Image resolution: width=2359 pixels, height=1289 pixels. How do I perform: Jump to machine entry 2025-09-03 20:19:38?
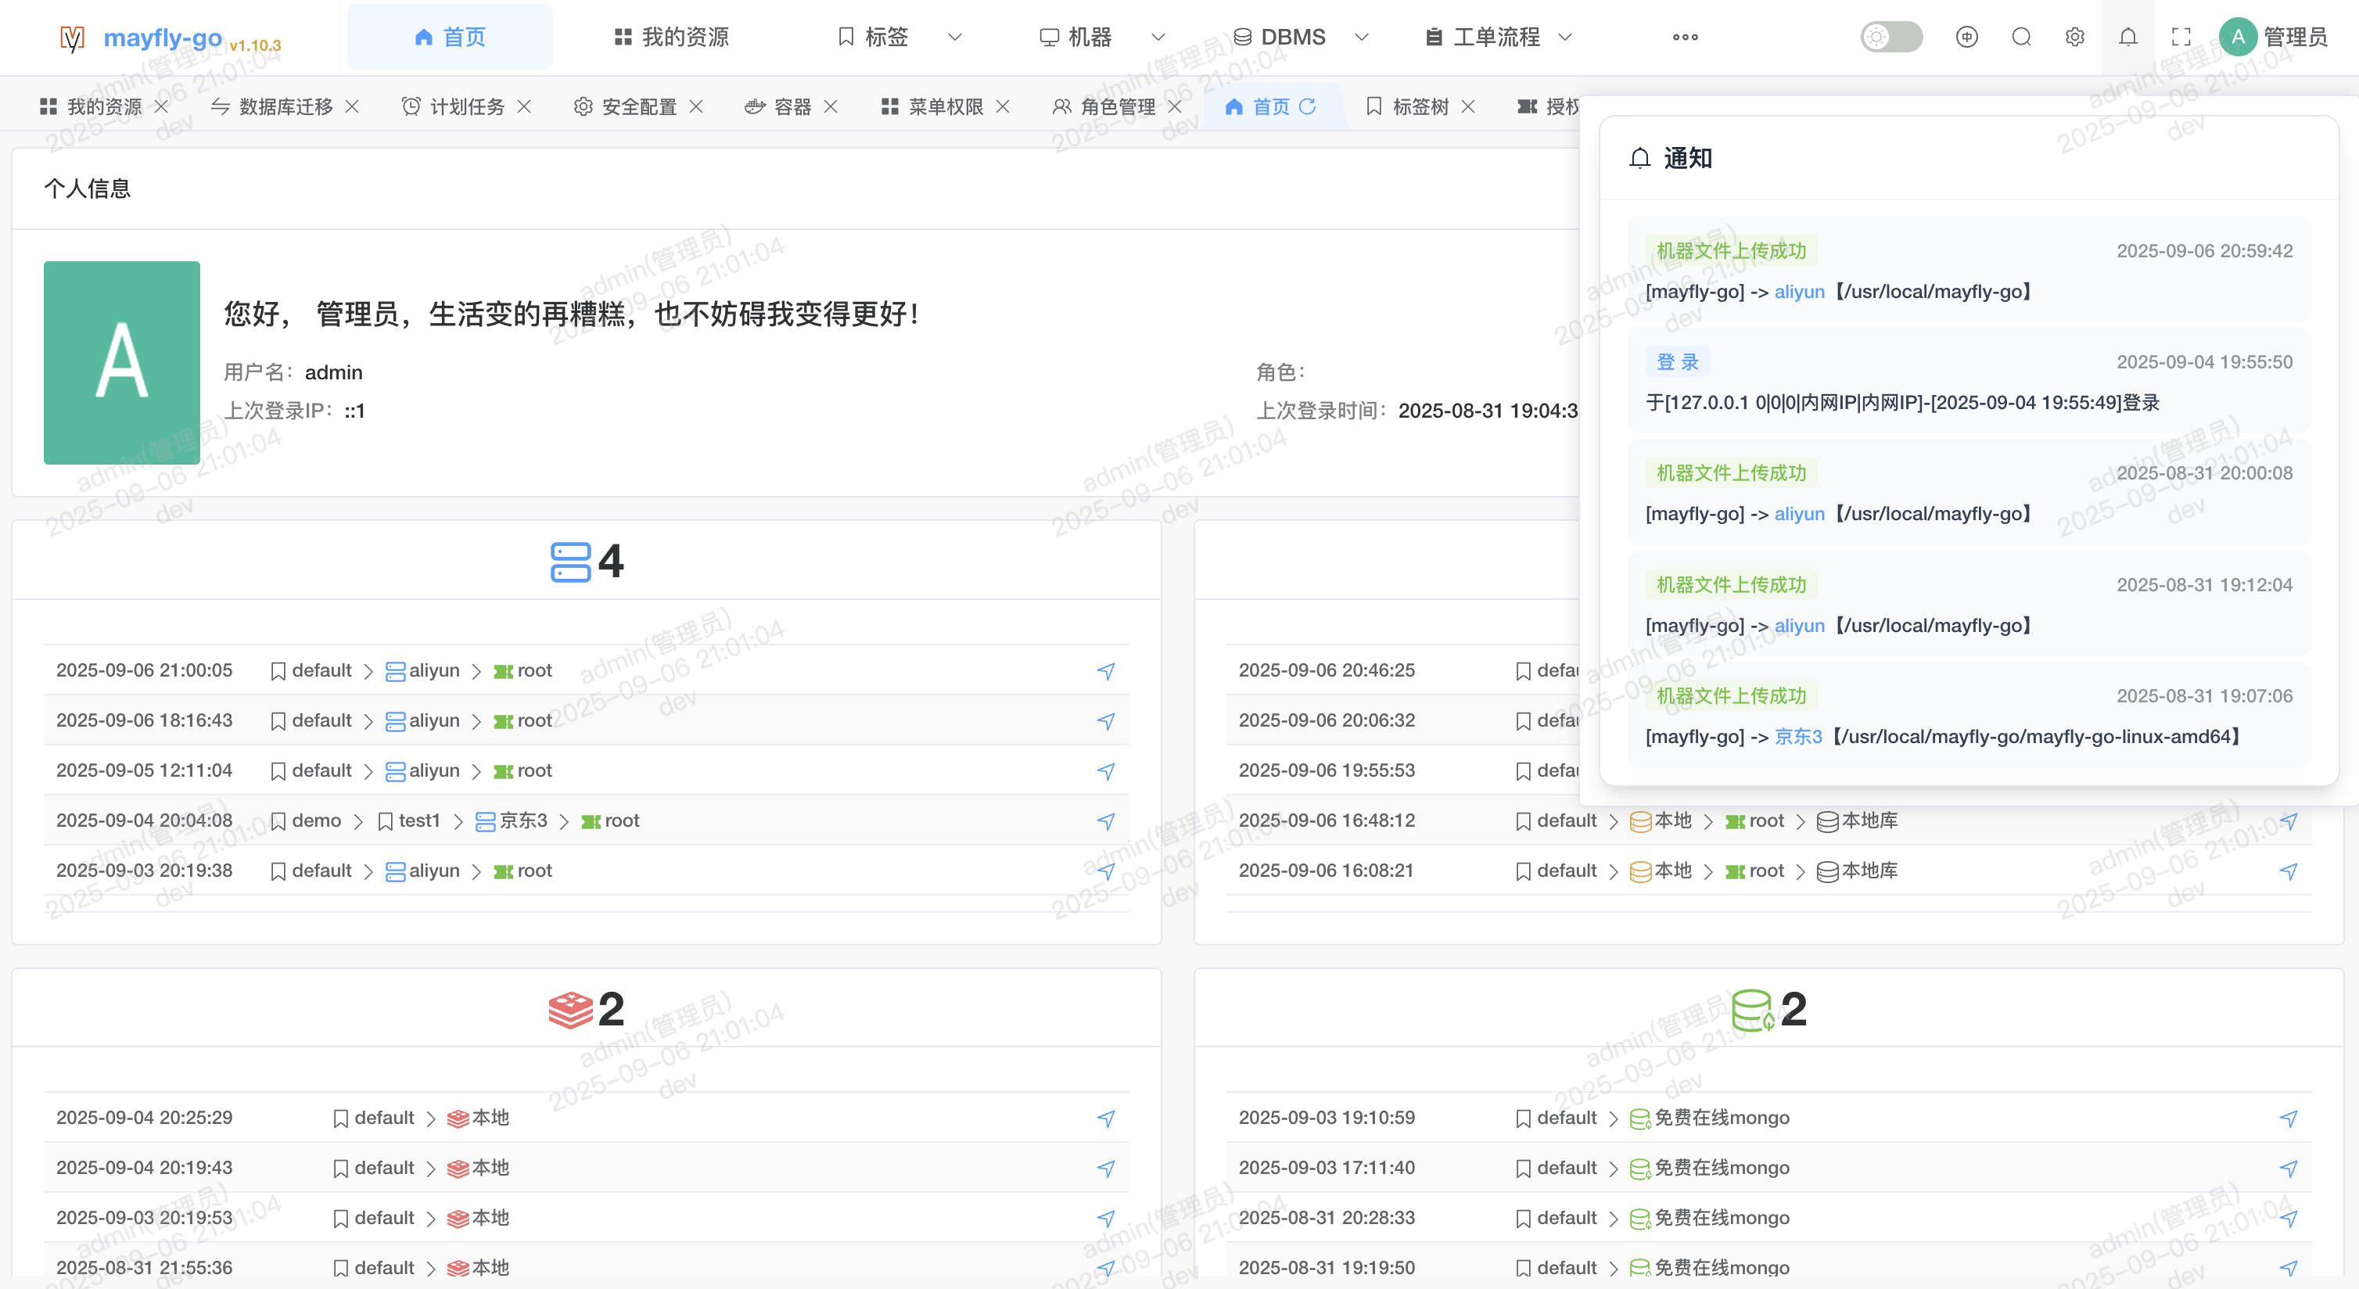1105,871
